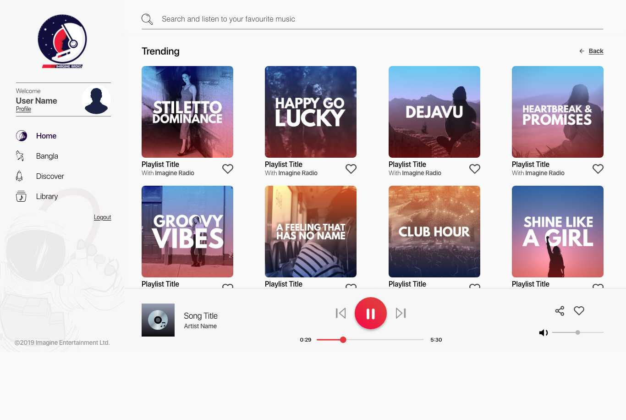Screen dimensions: 626x420
Task: Mute using the speaker icon
Action: (544, 332)
